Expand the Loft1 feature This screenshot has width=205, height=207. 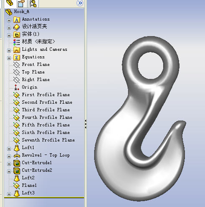(x=9, y=149)
